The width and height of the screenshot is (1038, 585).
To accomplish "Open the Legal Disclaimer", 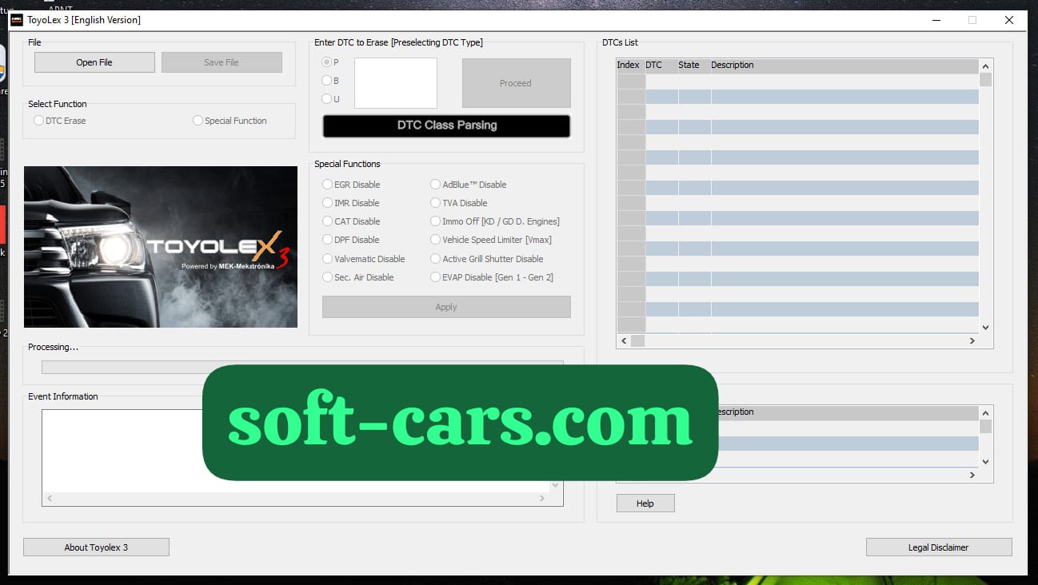I will coord(939,547).
